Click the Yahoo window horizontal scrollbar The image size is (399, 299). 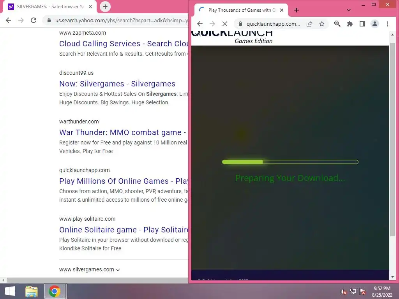pyautogui.click(x=97, y=280)
